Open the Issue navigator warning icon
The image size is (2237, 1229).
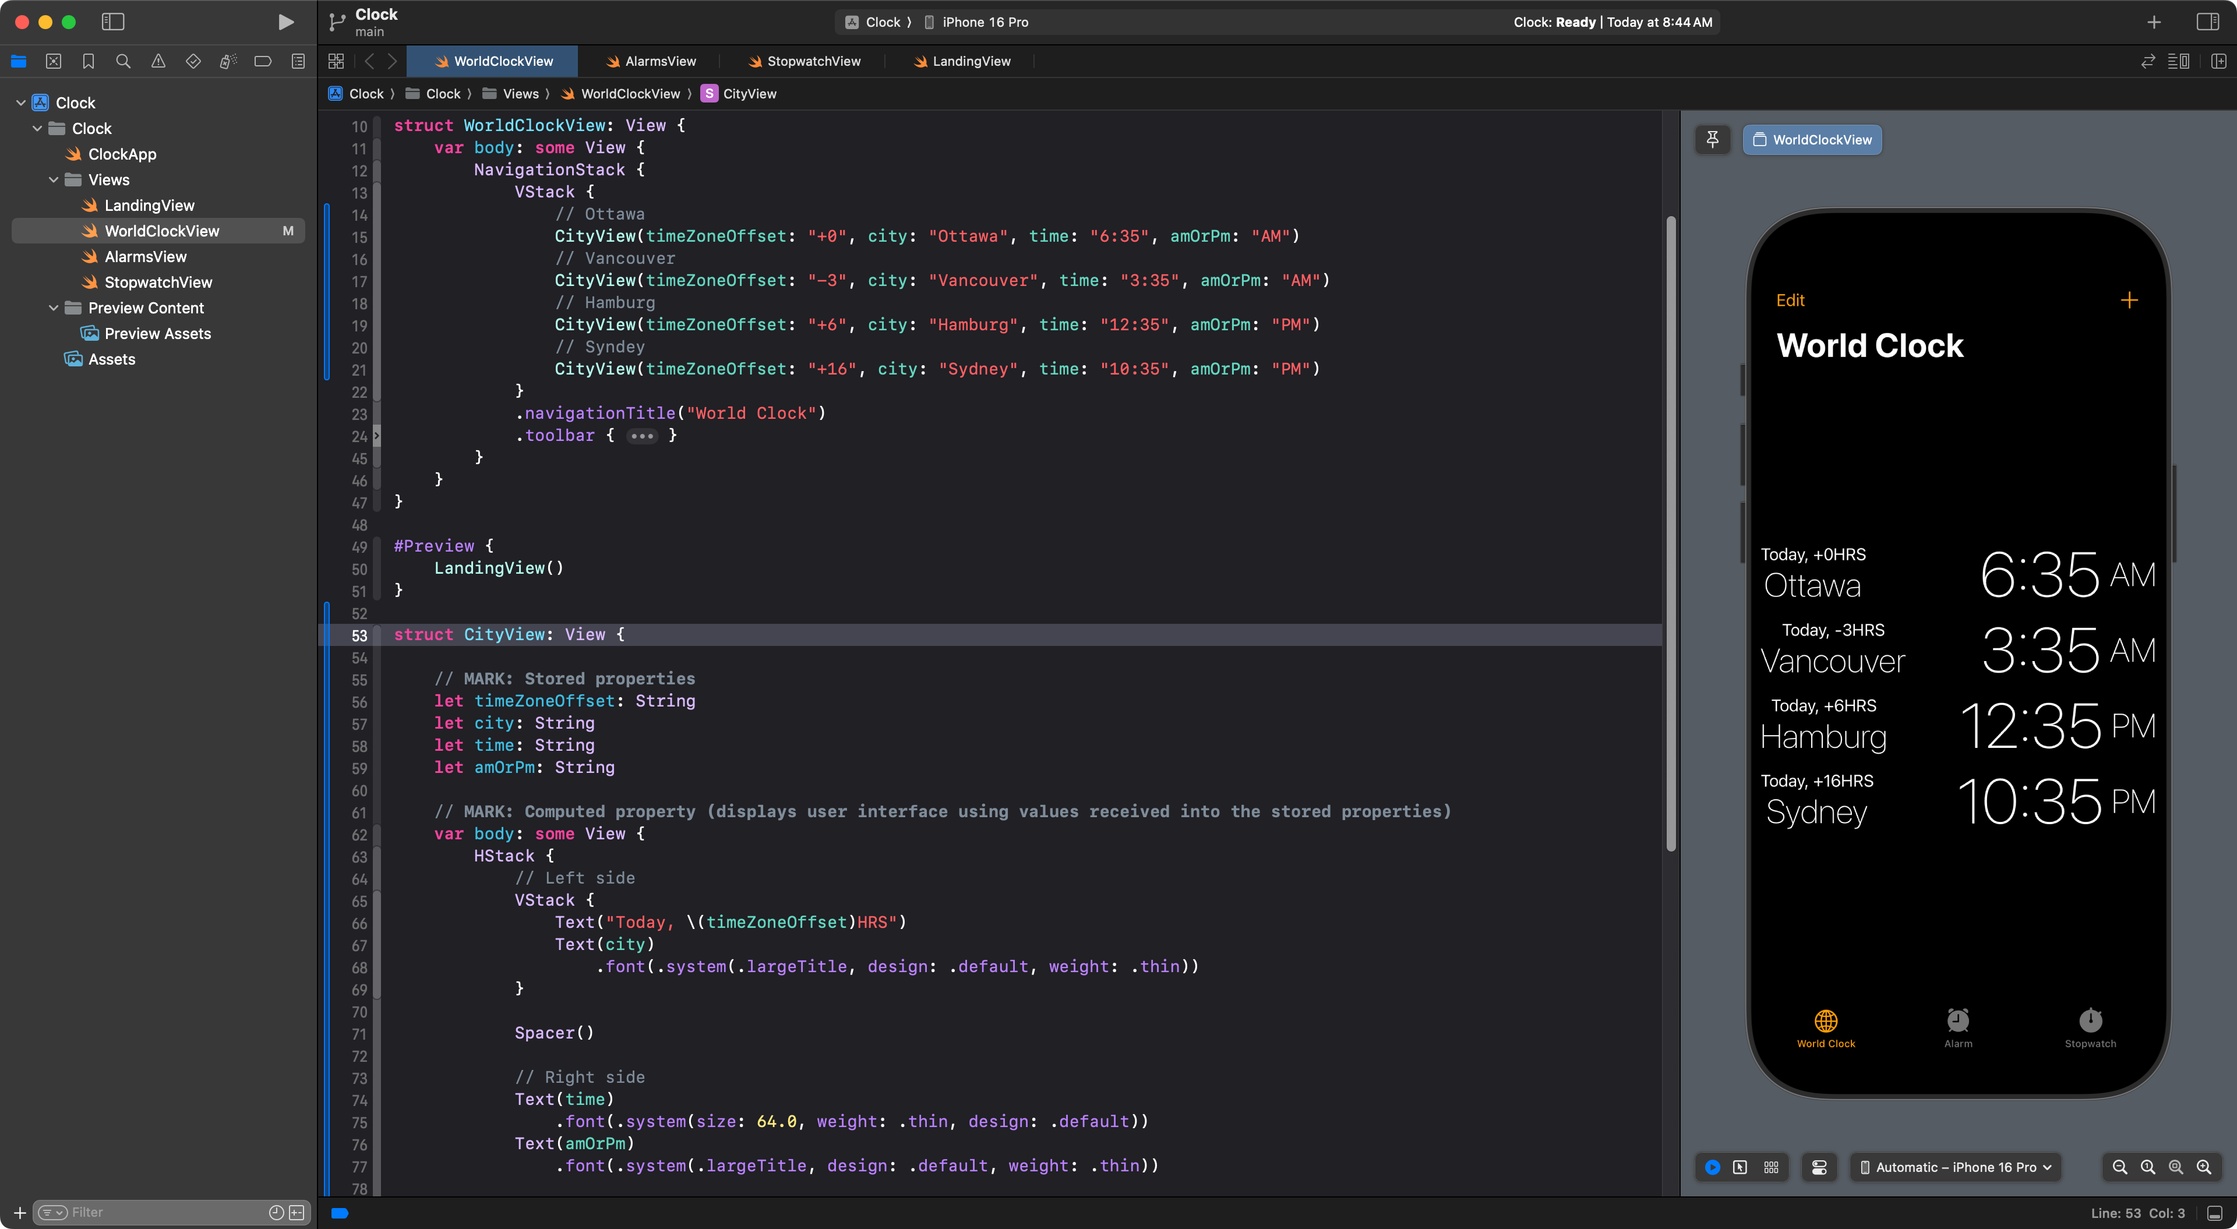(x=158, y=61)
